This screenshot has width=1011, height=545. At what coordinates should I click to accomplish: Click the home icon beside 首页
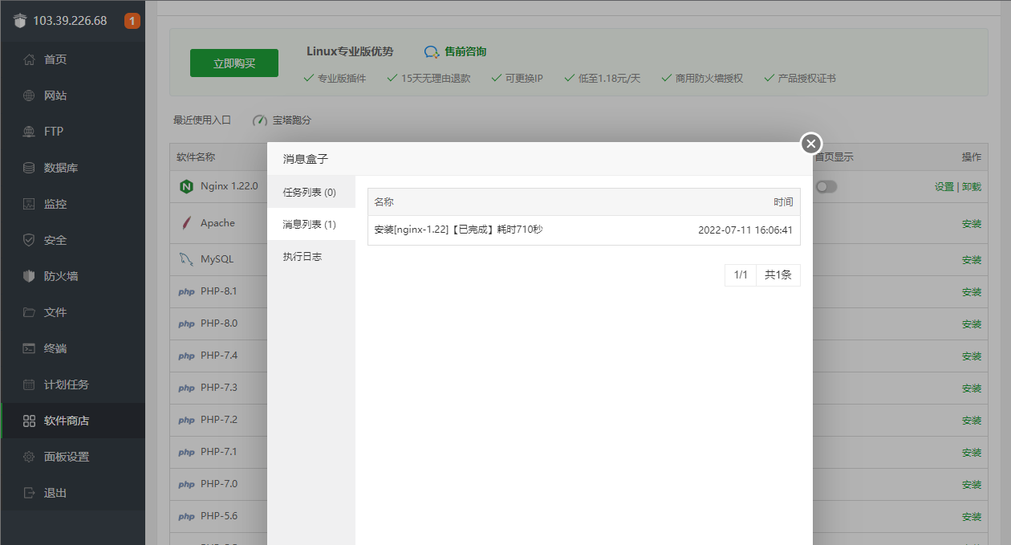[29, 59]
